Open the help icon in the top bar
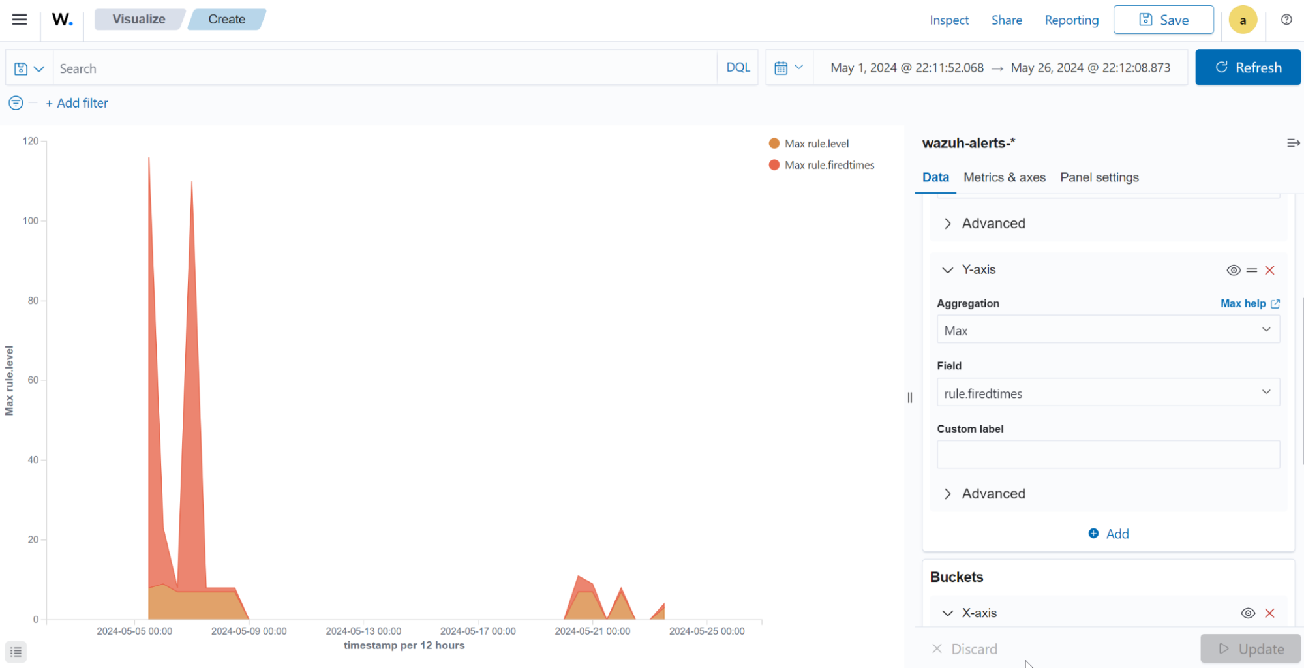The width and height of the screenshot is (1304, 668). pos(1286,20)
